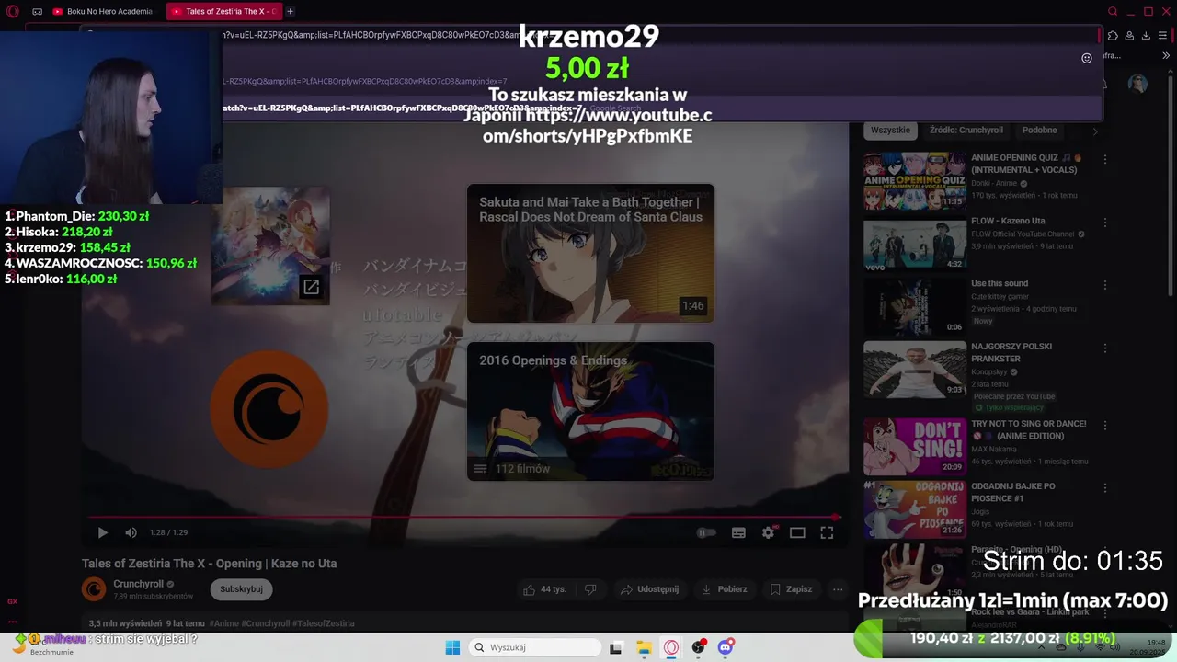Open the Opera GX main menu icon

tap(13, 11)
